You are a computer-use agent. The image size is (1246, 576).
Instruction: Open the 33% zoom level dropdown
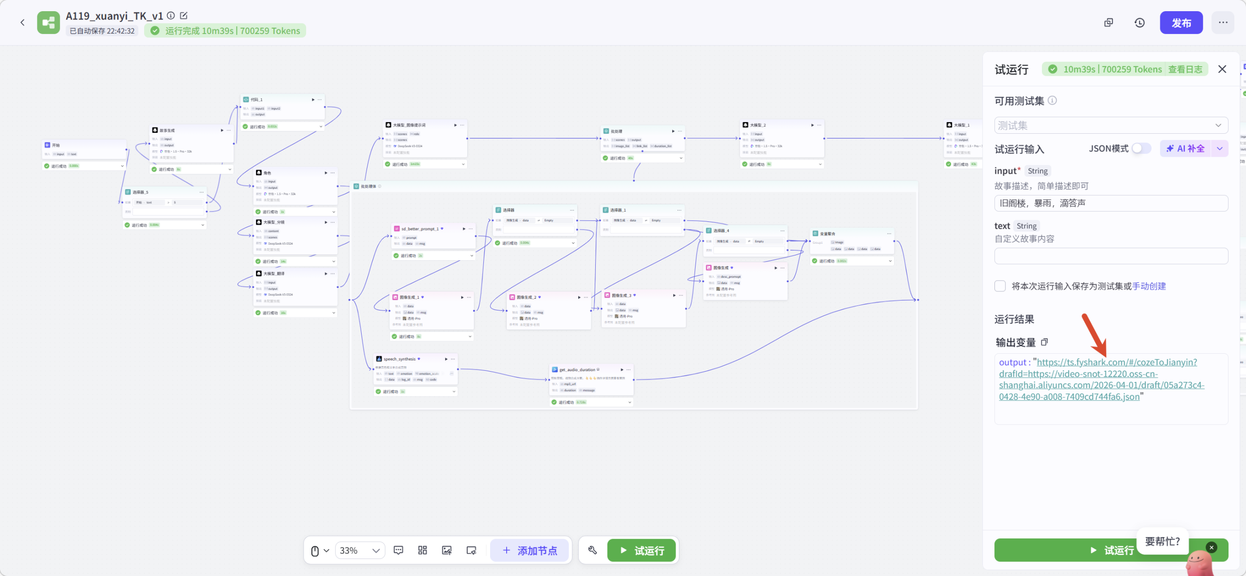[360, 550]
